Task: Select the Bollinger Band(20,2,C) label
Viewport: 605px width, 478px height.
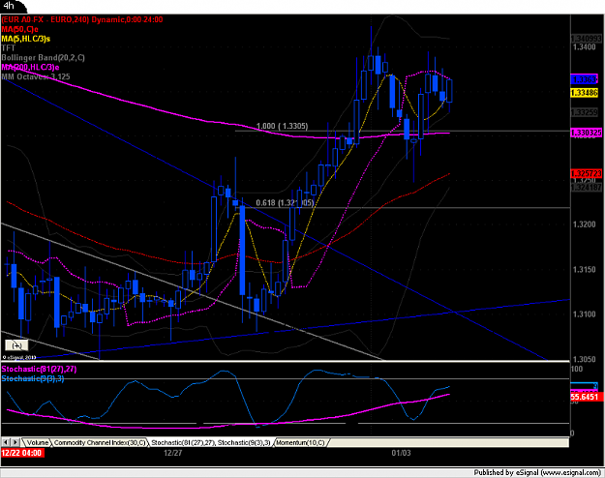Action: click(x=43, y=57)
